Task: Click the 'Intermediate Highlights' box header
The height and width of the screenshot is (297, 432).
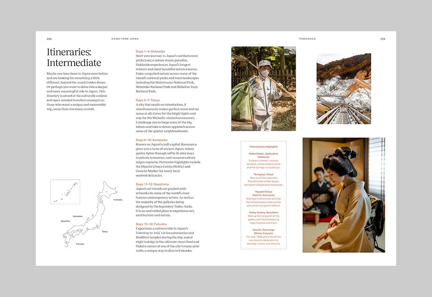Action: click(x=264, y=146)
